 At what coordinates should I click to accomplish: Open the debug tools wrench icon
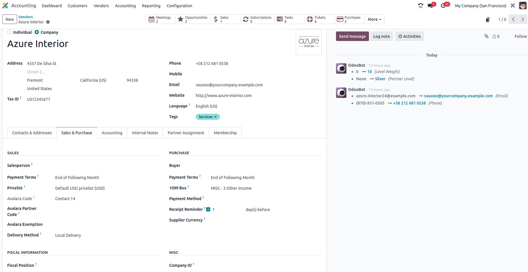(513, 5)
